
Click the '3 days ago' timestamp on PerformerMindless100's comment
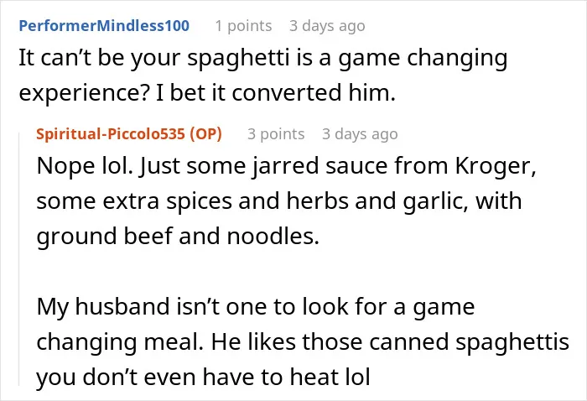(x=327, y=26)
